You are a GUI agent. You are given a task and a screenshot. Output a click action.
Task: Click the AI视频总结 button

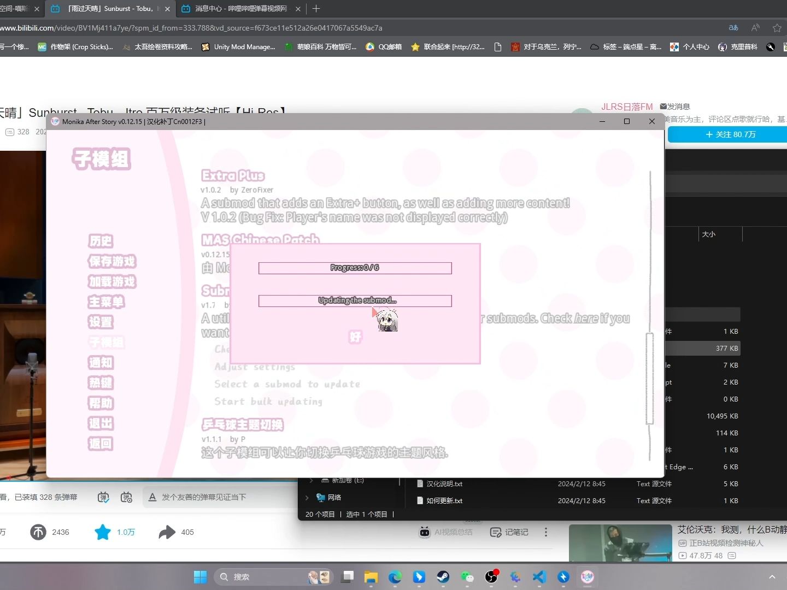(445, 532)
